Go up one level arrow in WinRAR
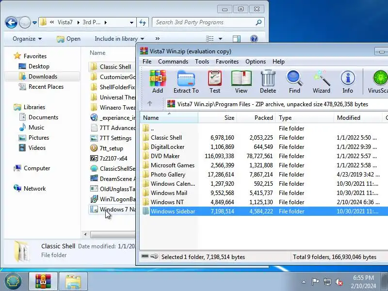The width and height of the screenshot is (388, 291). 150,104
